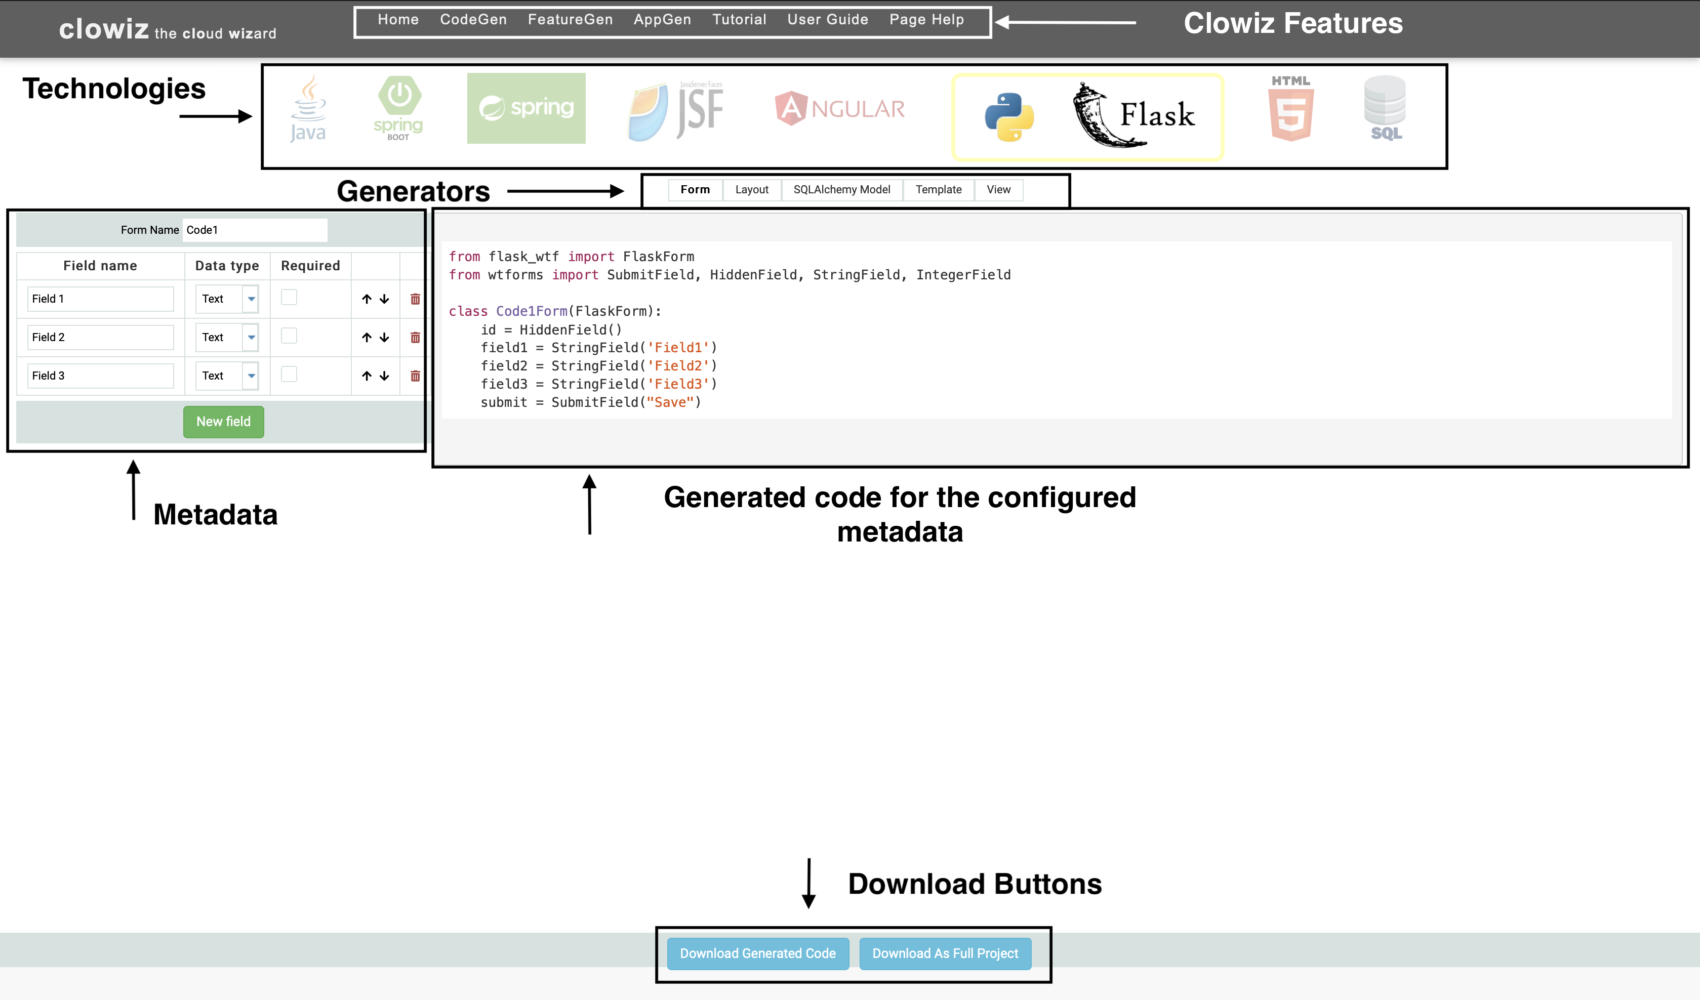Delete Field 1 with trash icon
This screenshot has width=1700, height=1000.
tap(415, 299)
